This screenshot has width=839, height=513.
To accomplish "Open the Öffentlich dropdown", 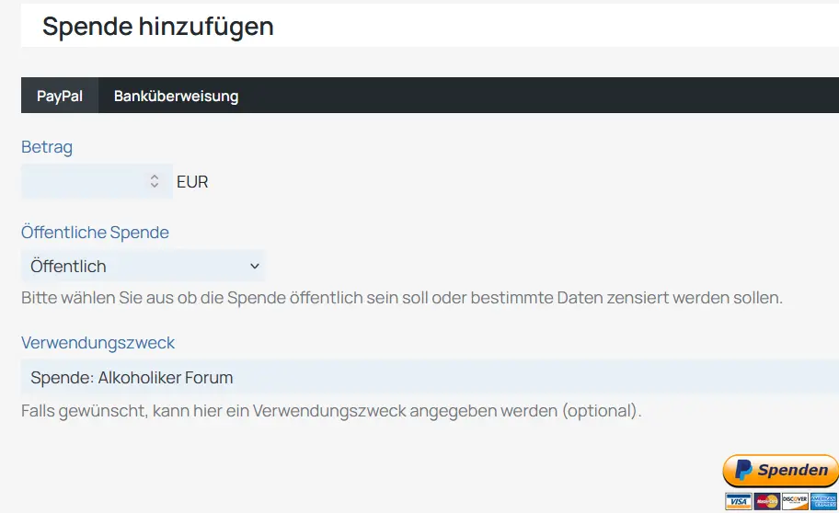I will 143,266.
